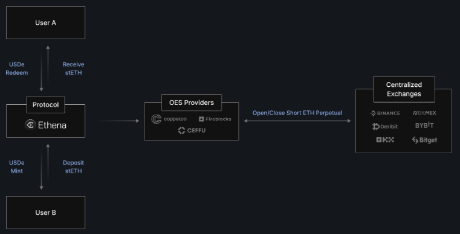The width and height of the screenshot is (460, 234).
Task: Click the User A box
Action: pyautogui.click(x=45, y=22)
